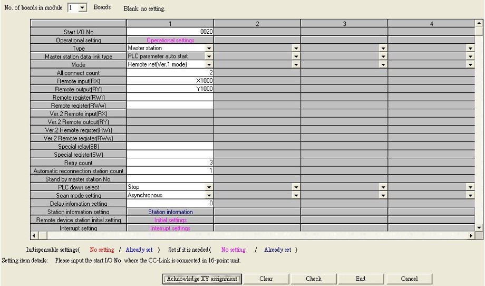The image size is (485, 286).
Task: Click the red No setting legend text
Action: pyautogui.click(x=102, y=250)
